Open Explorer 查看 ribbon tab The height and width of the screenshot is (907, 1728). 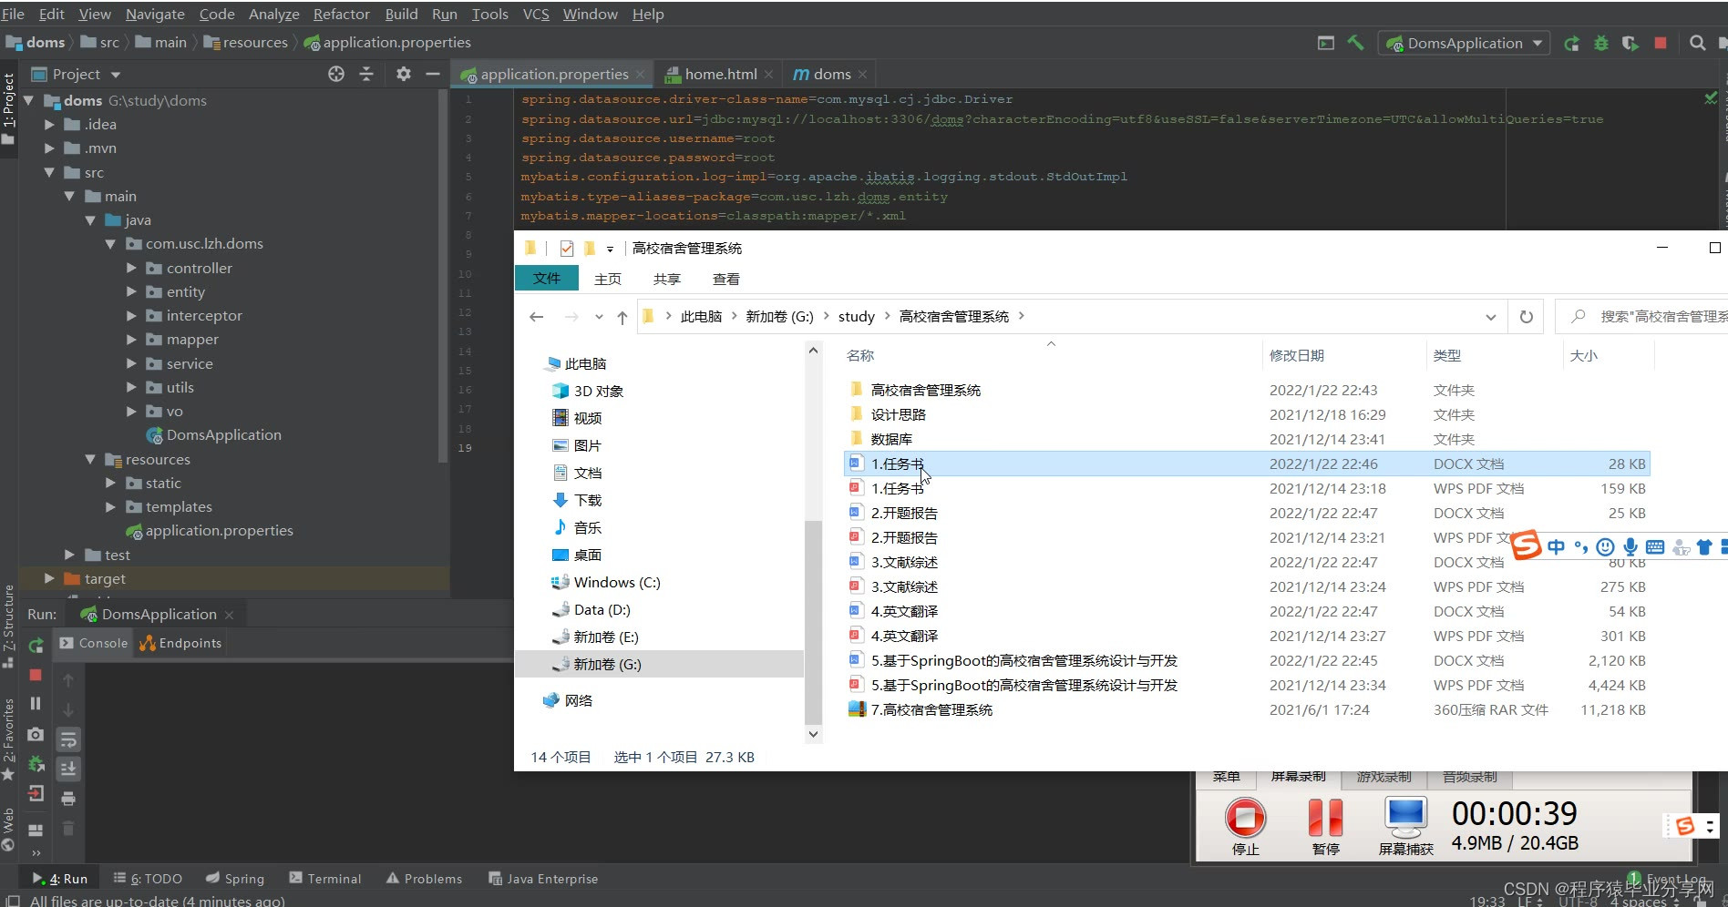tap(726, 280)
